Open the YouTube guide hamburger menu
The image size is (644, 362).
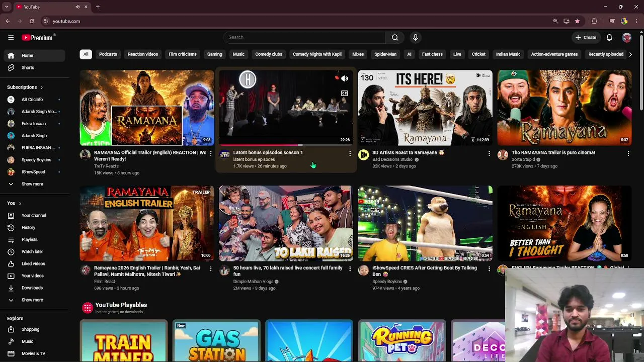coord(11,37)
